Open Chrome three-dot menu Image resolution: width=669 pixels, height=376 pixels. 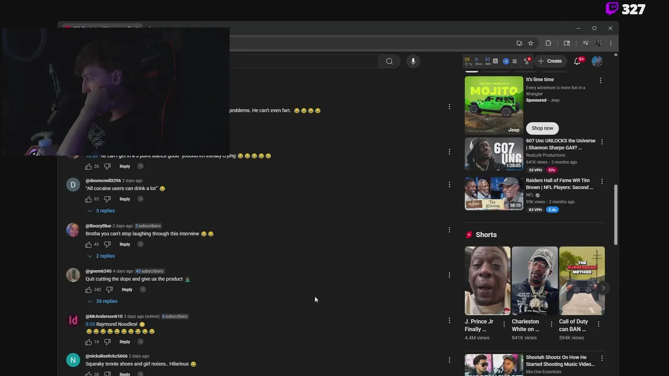(610, 43)
